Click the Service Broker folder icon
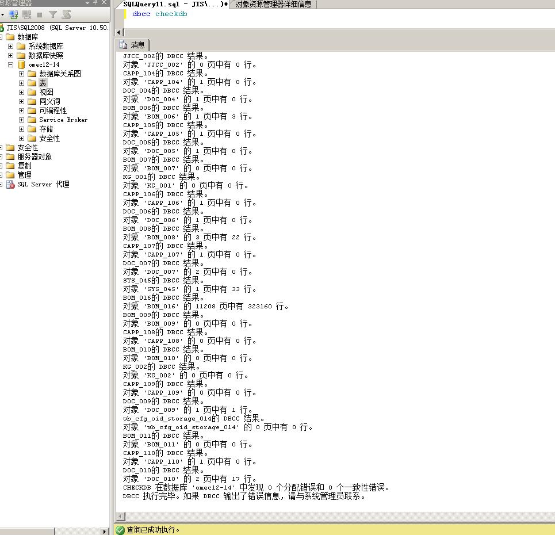555x535 pixels. [32, 120]
